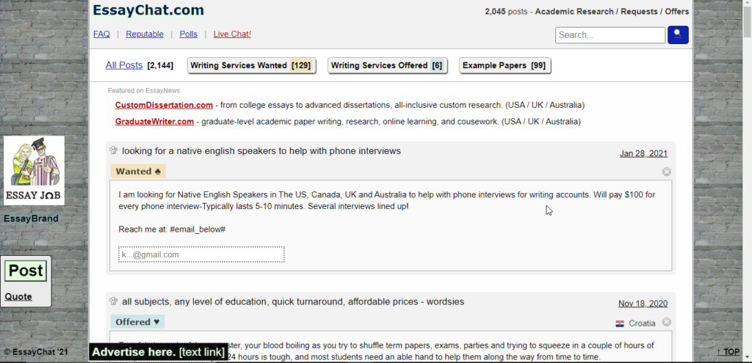Image resolution: width=752 pixels, height=363 pixels.
Task: Click the Croatia country label
Action: (642, 323)
